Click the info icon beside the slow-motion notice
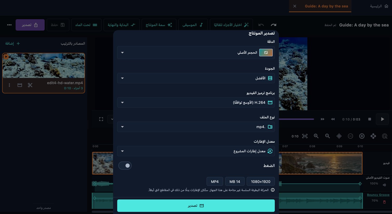The width and height of the screenshot is (392, 214). click(272, 190)
